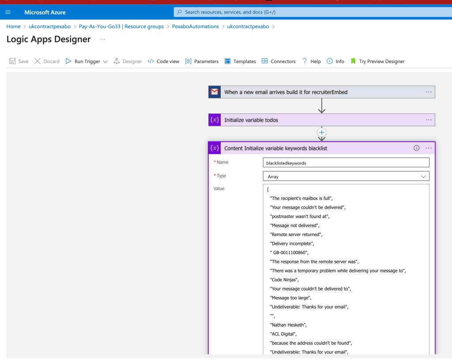Click the "Message too large" entry
The width and height of the screenshot is (452, 361).
click(x=290, y=298)
